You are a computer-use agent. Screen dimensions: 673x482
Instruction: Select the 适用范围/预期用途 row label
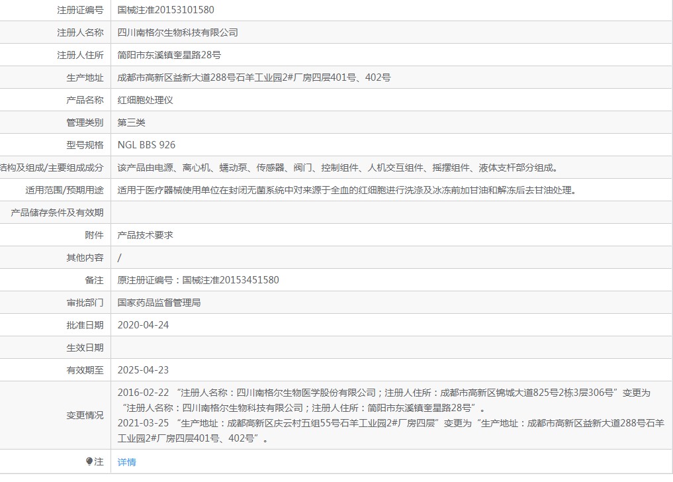click(x=64, y=190)
